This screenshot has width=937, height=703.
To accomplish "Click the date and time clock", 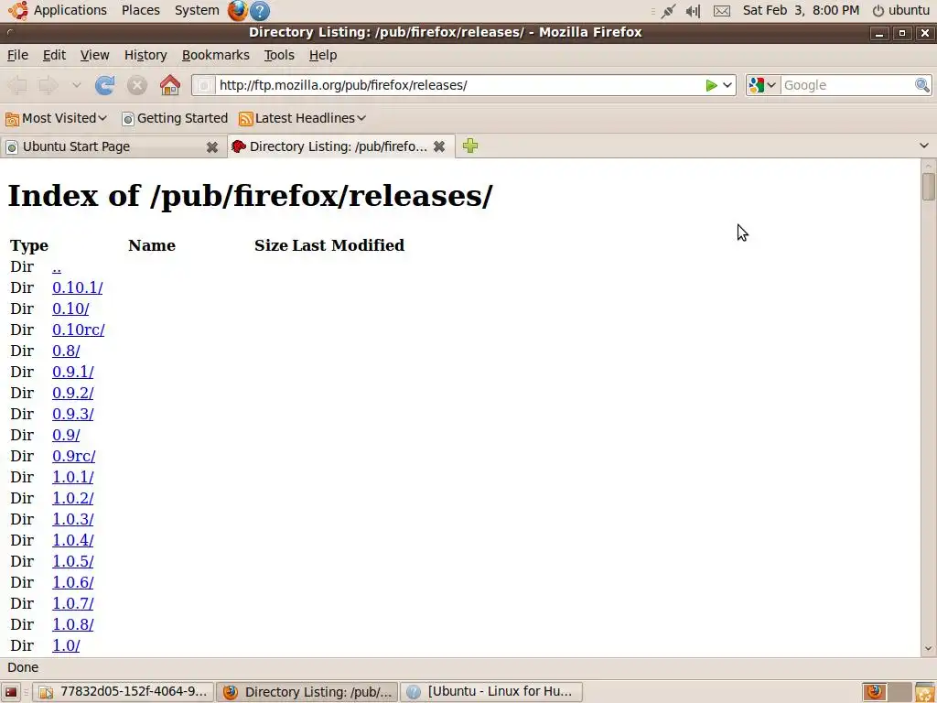I will tap(801, 10).
